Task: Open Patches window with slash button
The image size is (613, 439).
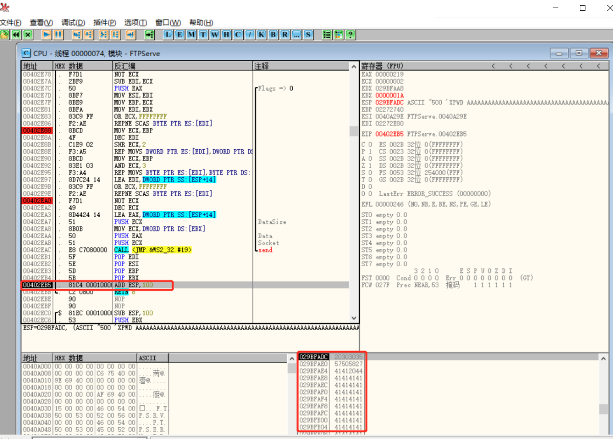Action: [250, 35]
